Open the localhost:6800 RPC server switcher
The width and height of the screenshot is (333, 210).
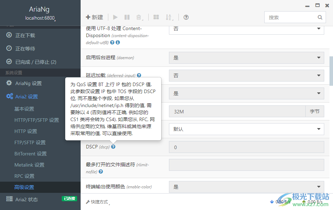click(40, 18)
